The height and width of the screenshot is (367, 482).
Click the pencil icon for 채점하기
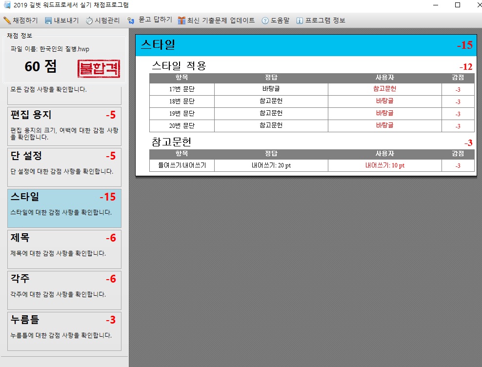point(7,20)
